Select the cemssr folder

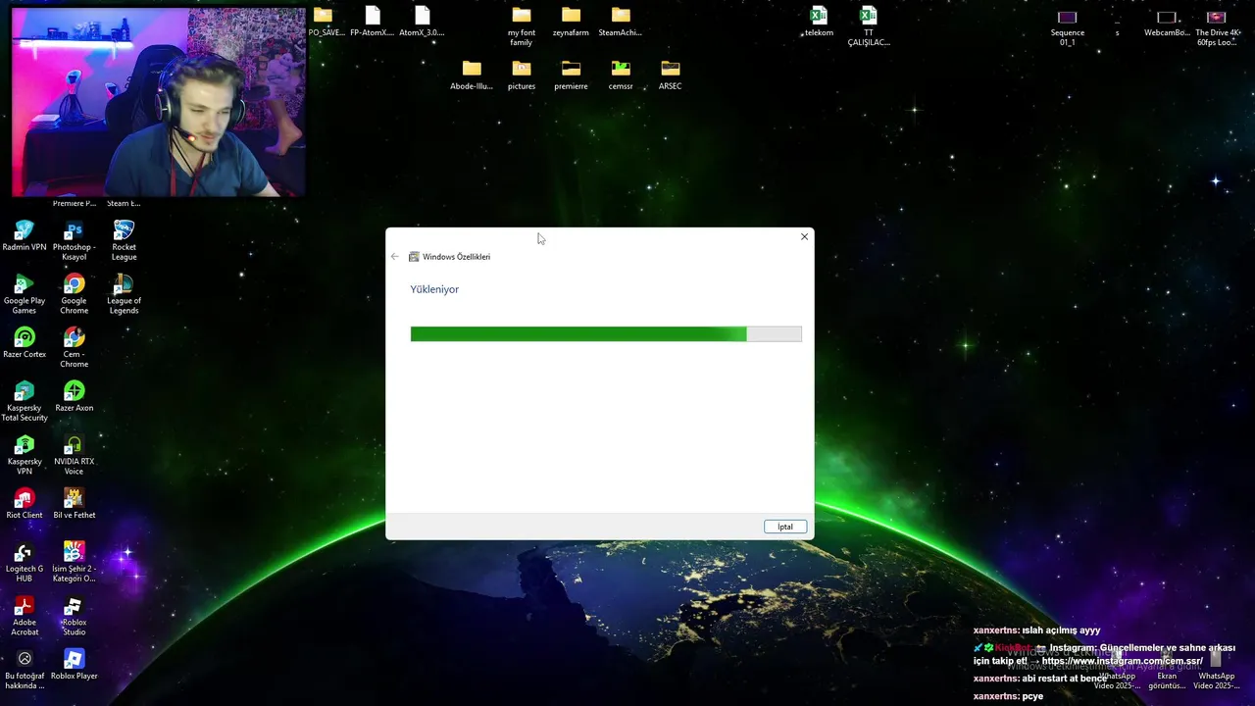point(621,75)
